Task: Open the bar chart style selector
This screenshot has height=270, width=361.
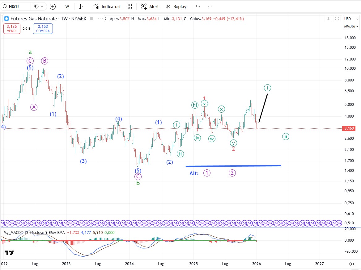Action: pos(82,6)
